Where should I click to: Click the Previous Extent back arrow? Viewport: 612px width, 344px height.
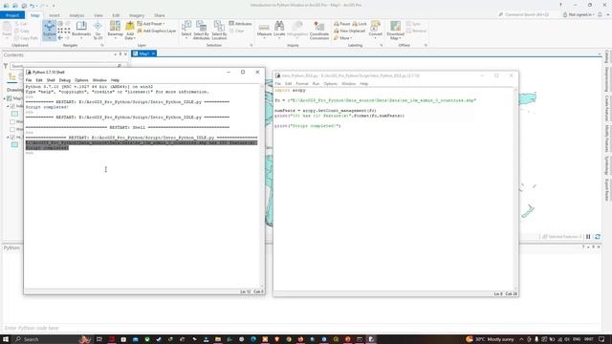pos(60,38)
